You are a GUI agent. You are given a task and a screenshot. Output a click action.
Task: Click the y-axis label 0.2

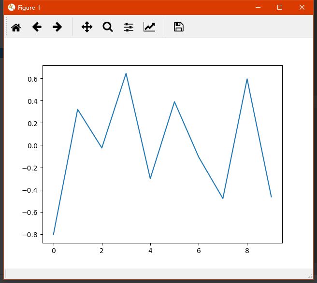click(x=32, y=124)
